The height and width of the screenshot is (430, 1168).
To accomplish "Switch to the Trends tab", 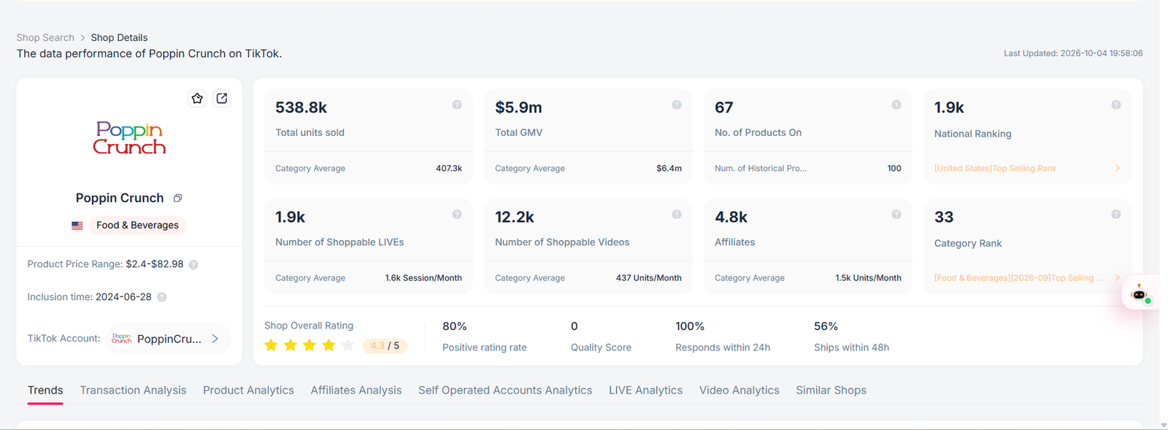I will tap(45, 391).
